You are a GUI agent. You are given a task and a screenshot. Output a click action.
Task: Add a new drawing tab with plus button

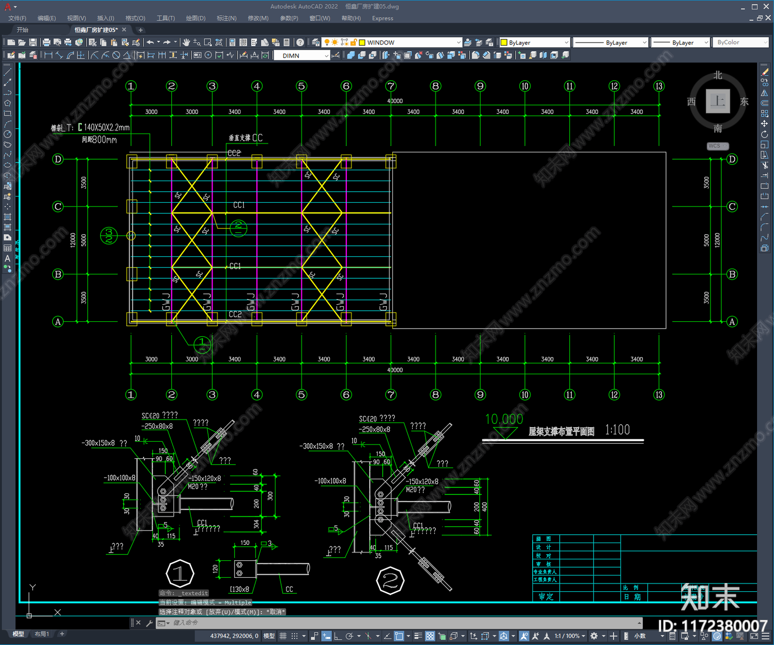tap(140, 30)
